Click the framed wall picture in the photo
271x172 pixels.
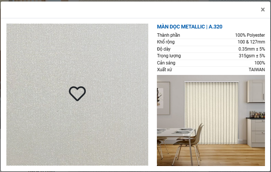click(x=163, y=98)
